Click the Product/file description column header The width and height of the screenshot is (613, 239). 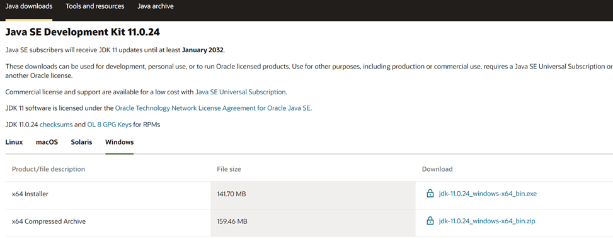tap(49, 169)
